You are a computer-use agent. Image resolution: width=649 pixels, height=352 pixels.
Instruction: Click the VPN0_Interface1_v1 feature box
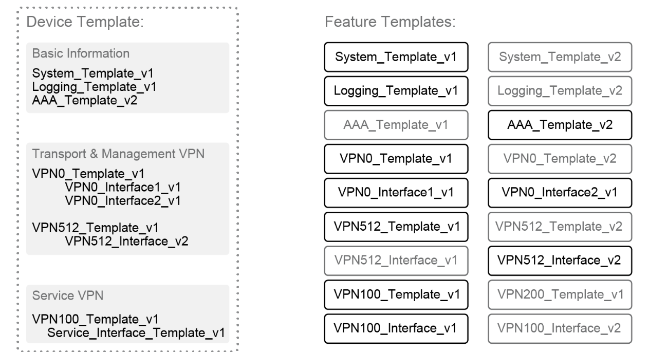[396, 192]
